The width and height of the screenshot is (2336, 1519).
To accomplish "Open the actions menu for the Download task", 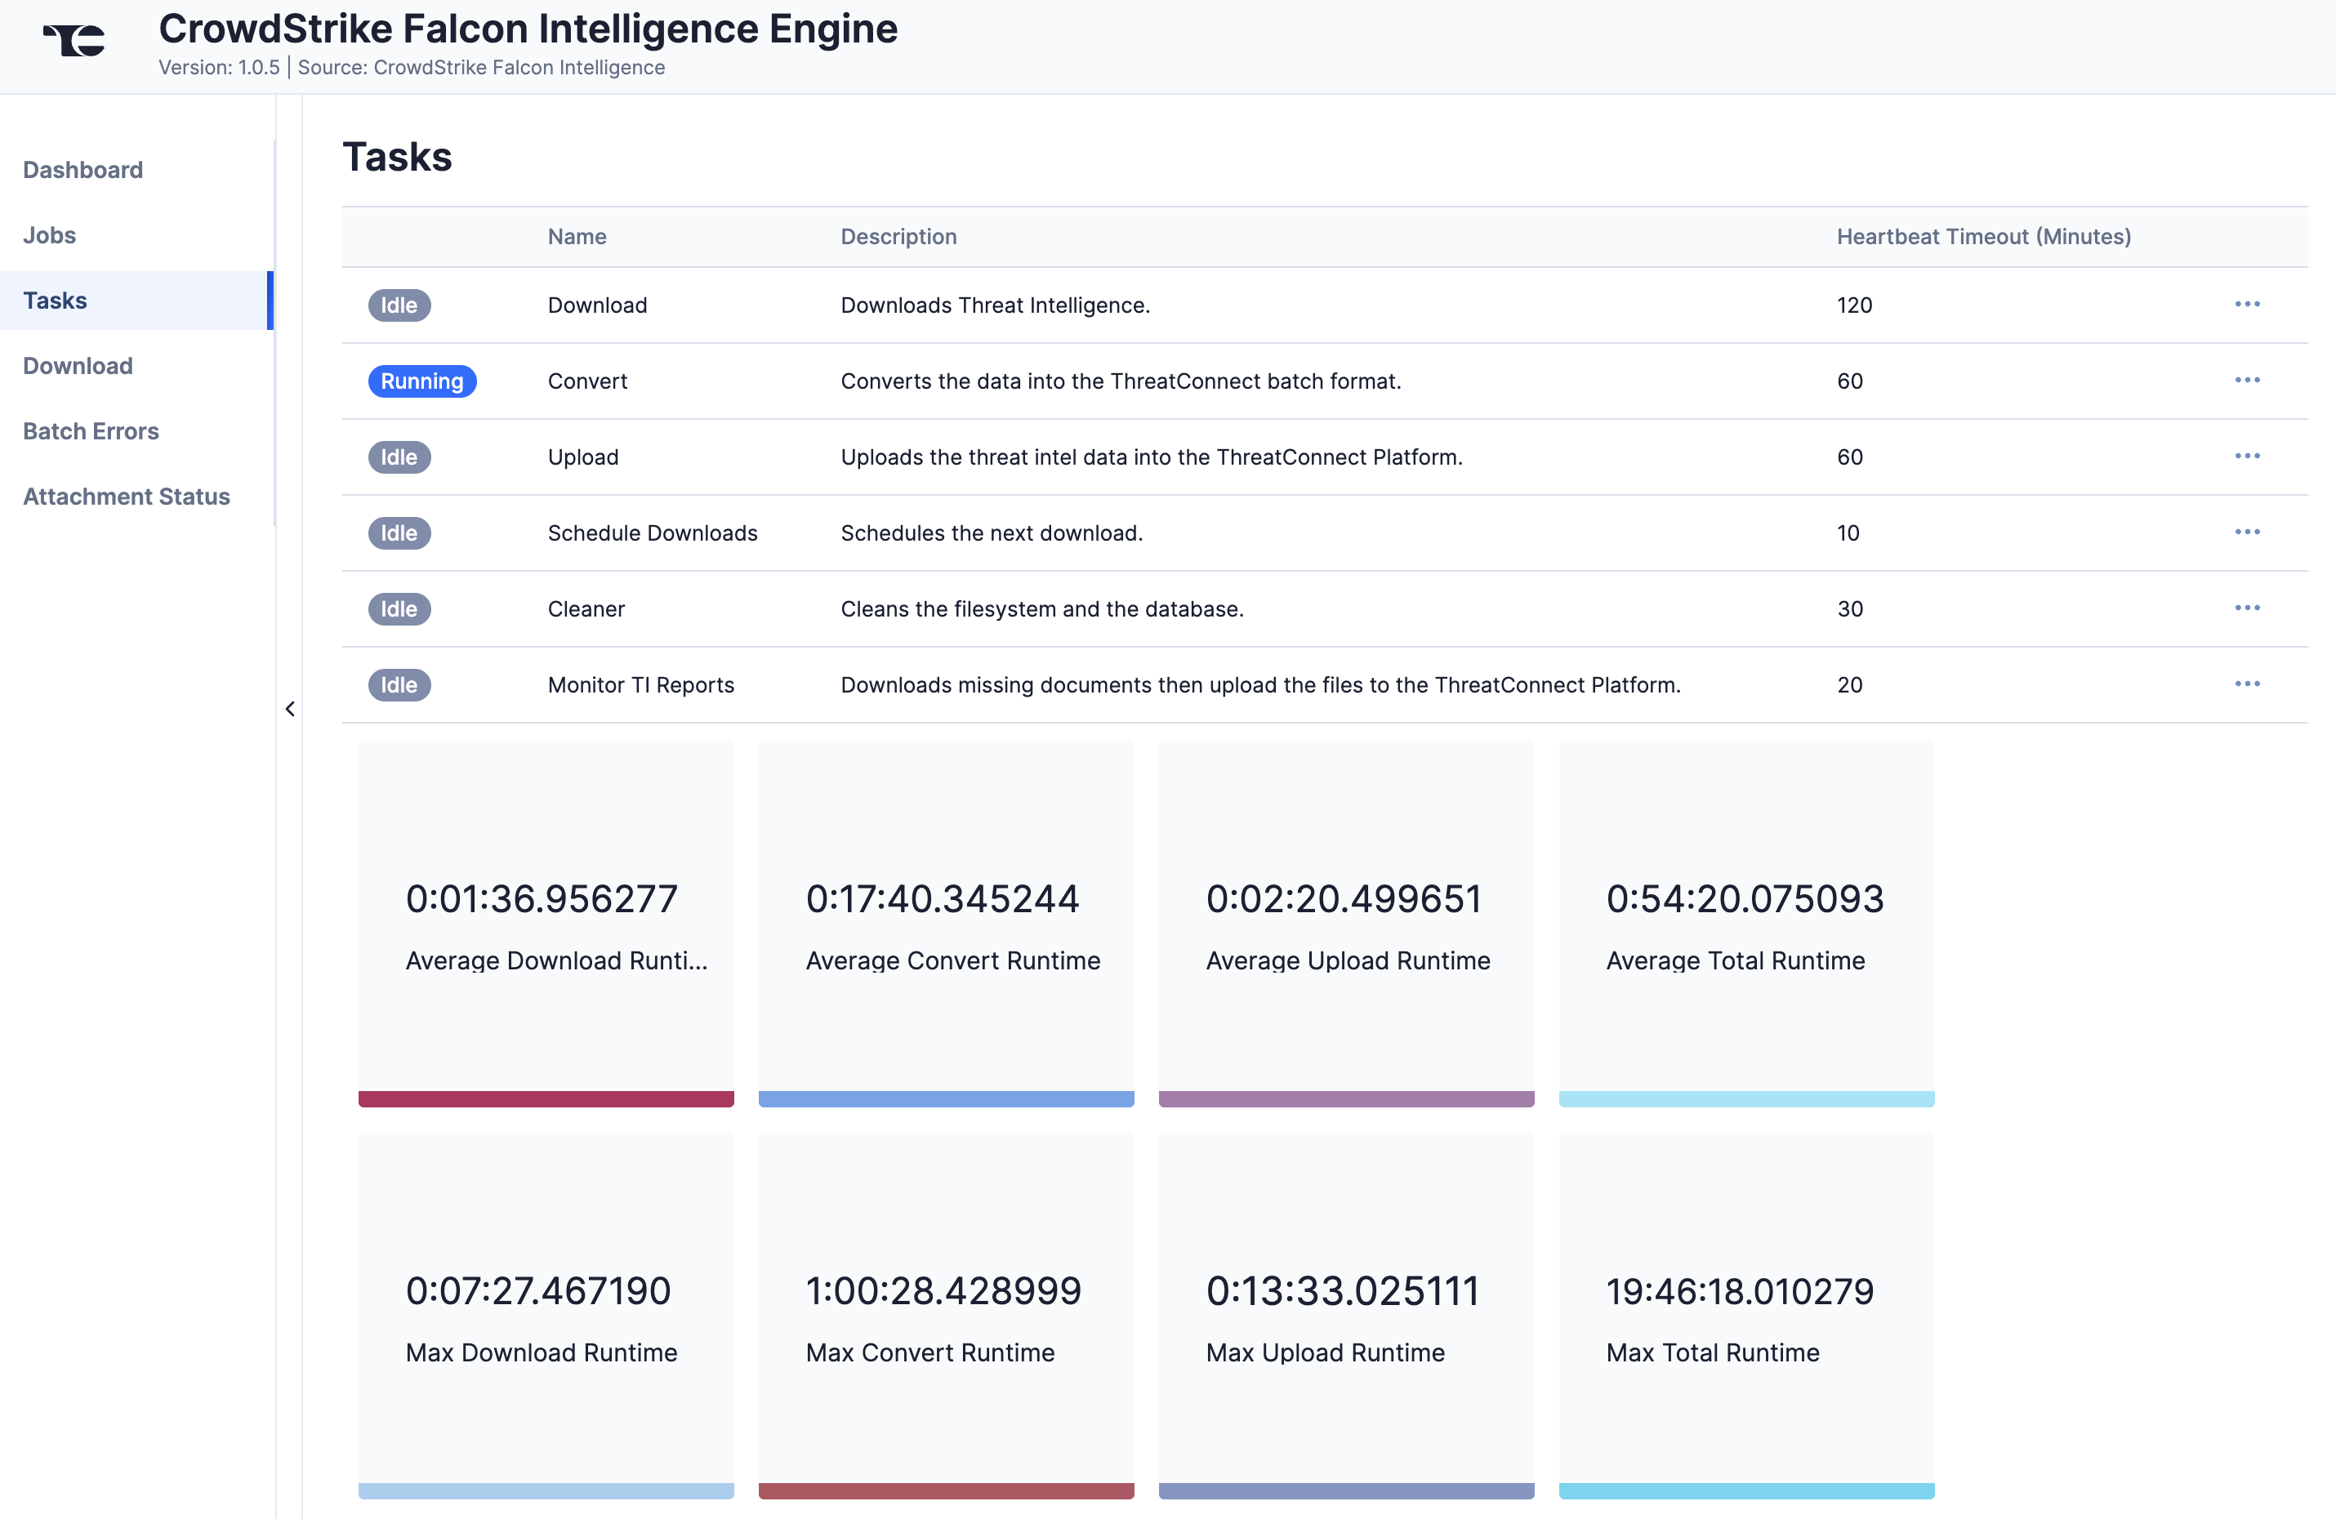I will (x=2249, y=304).
